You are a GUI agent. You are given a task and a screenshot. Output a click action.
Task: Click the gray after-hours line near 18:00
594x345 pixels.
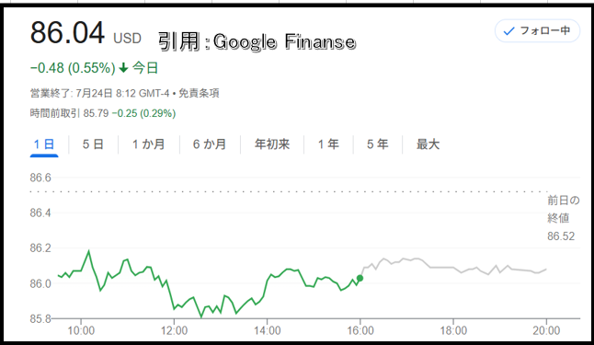[453, 268]
